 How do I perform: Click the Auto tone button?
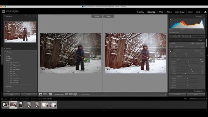[201, 59]
